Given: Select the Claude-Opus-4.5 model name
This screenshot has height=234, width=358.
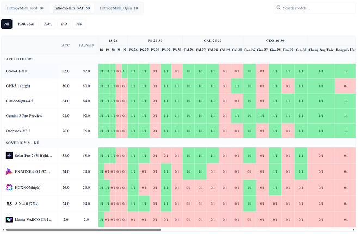Looking at the screenshot, I should [x=20, y=101].
